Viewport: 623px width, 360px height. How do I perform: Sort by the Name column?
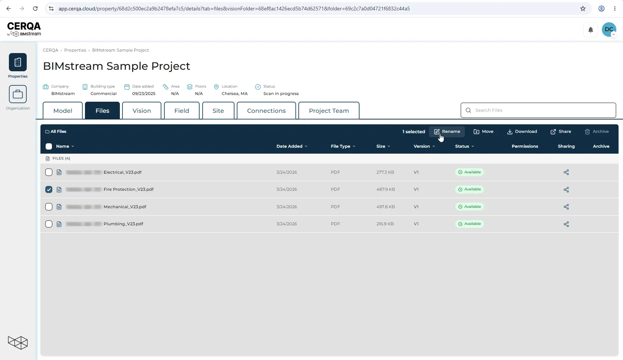tap(65, 146)
